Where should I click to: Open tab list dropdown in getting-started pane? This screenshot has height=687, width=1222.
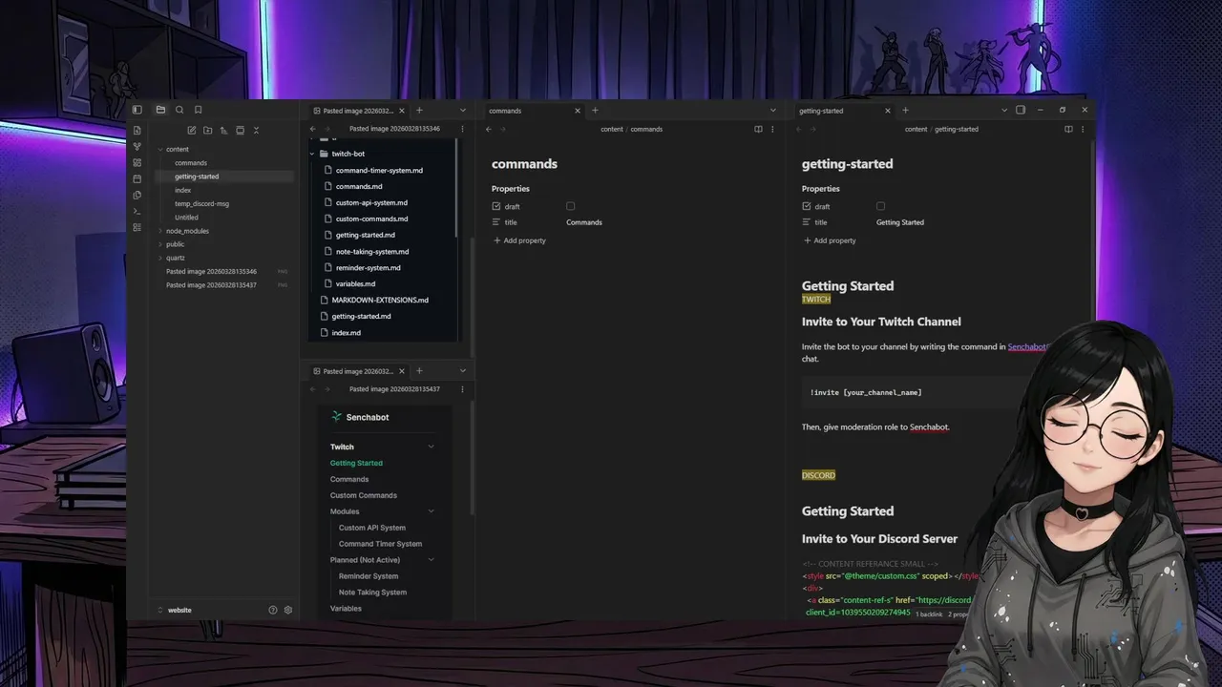click(x=1004, y=111)
